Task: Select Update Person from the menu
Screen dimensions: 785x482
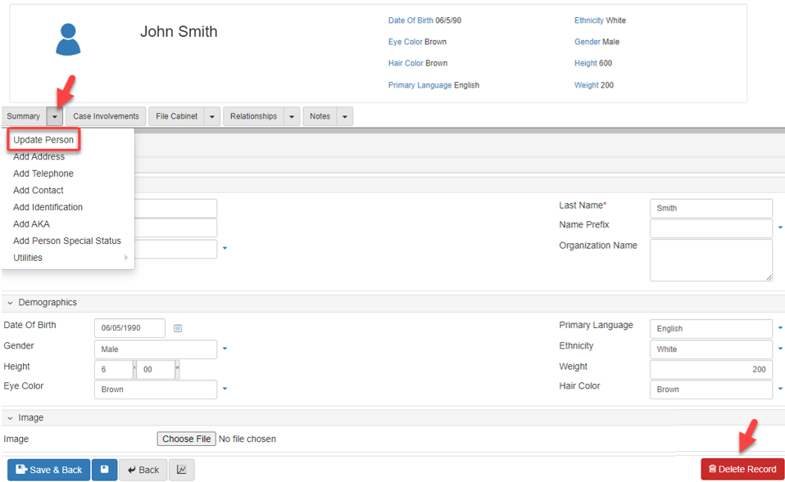Action: 43,140
